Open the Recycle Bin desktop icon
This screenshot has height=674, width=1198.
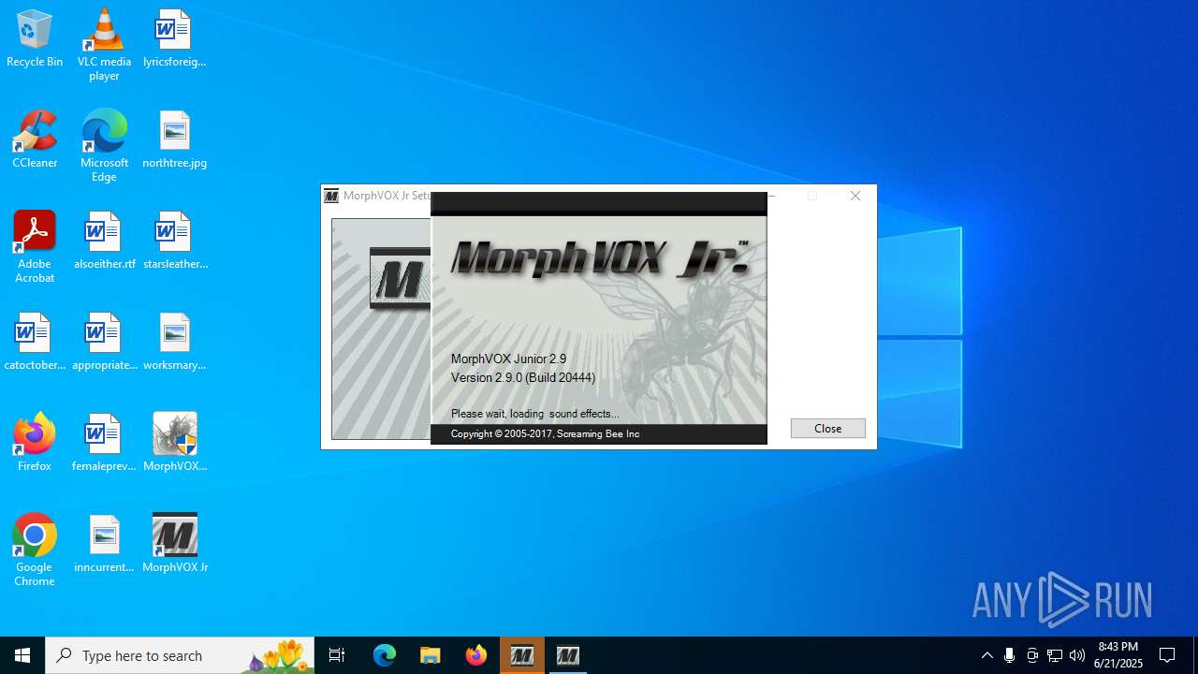point(35,38)
